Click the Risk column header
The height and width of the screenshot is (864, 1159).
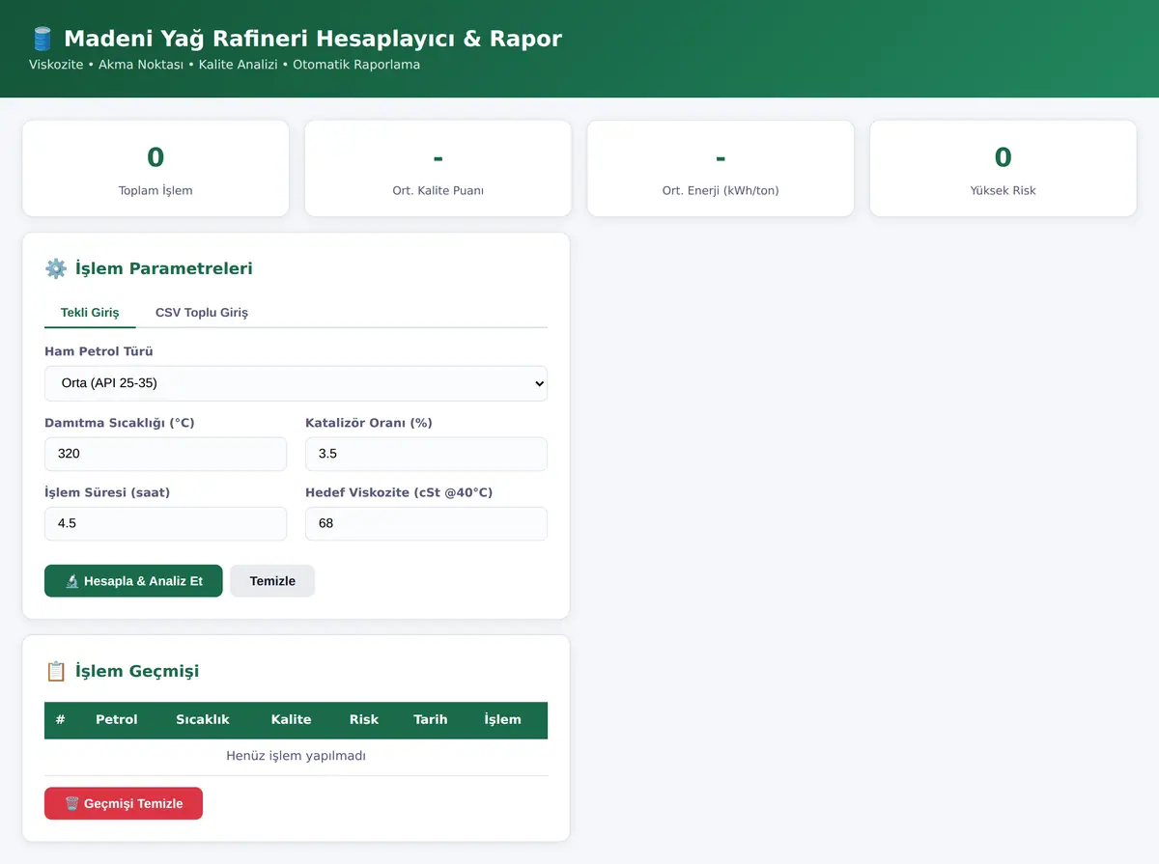[x=364, y=719]
